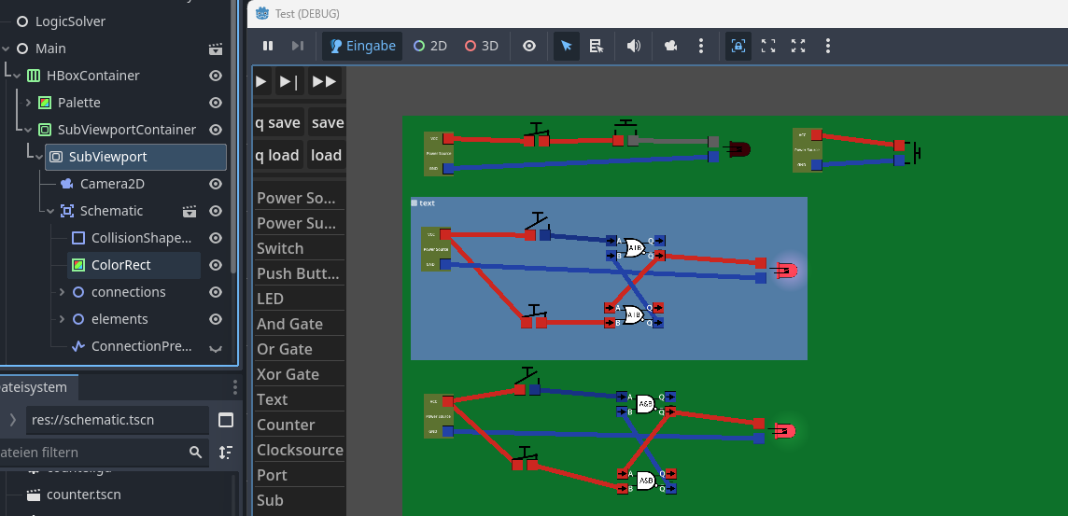Click the file sort icon in filesystem

tap(226, 452)
